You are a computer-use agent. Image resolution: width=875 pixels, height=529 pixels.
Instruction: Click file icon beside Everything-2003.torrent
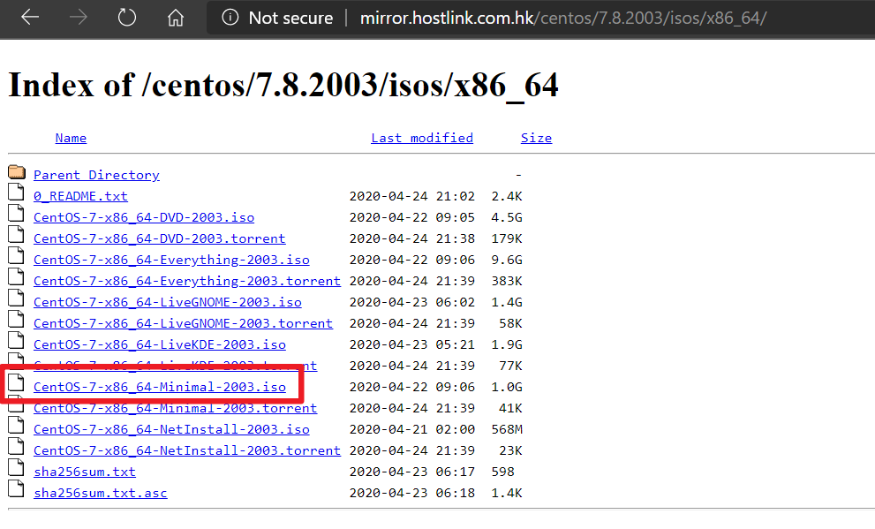click(x=16, y=276)
